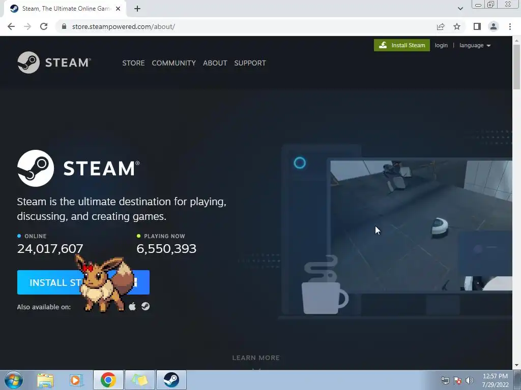Screen dimensions: 521x390
Task: Toggle the browser side panel icon
Action: coord(477,26)
